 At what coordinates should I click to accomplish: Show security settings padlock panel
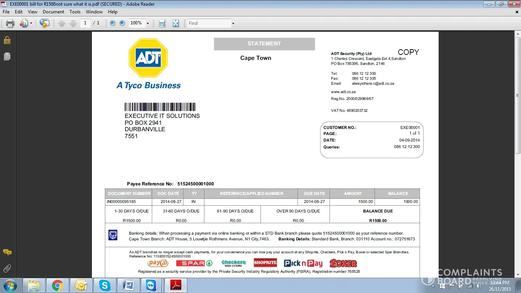pos(7,40)
